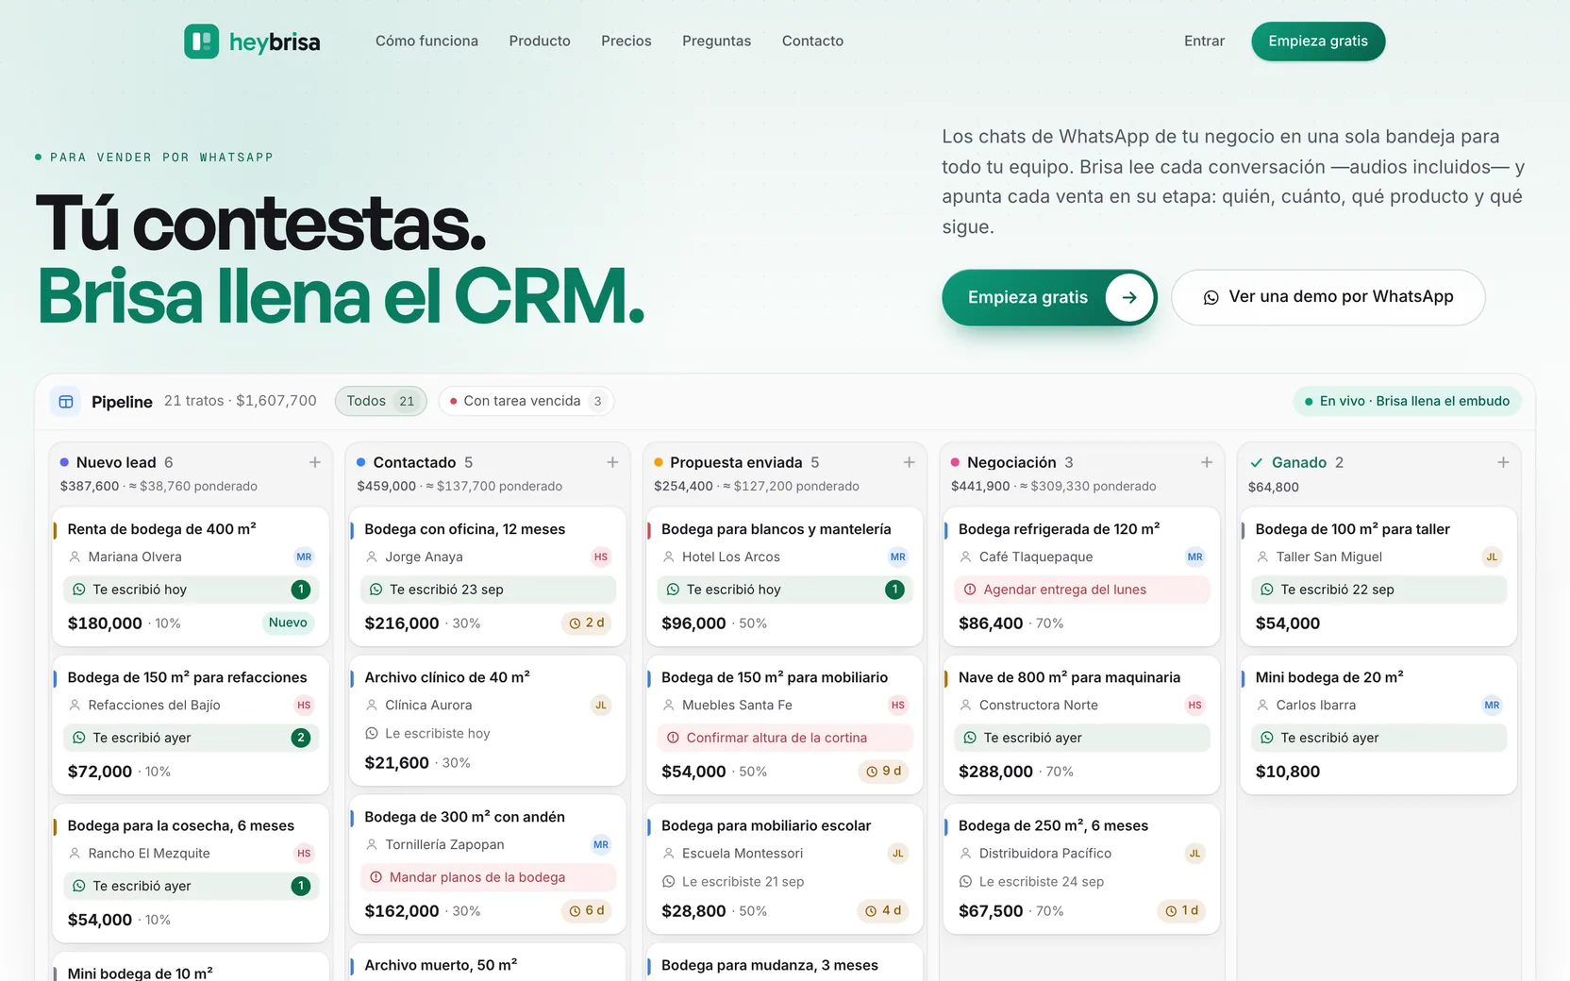Click the Nuevo tag on $180,000 card

[288, 623]
